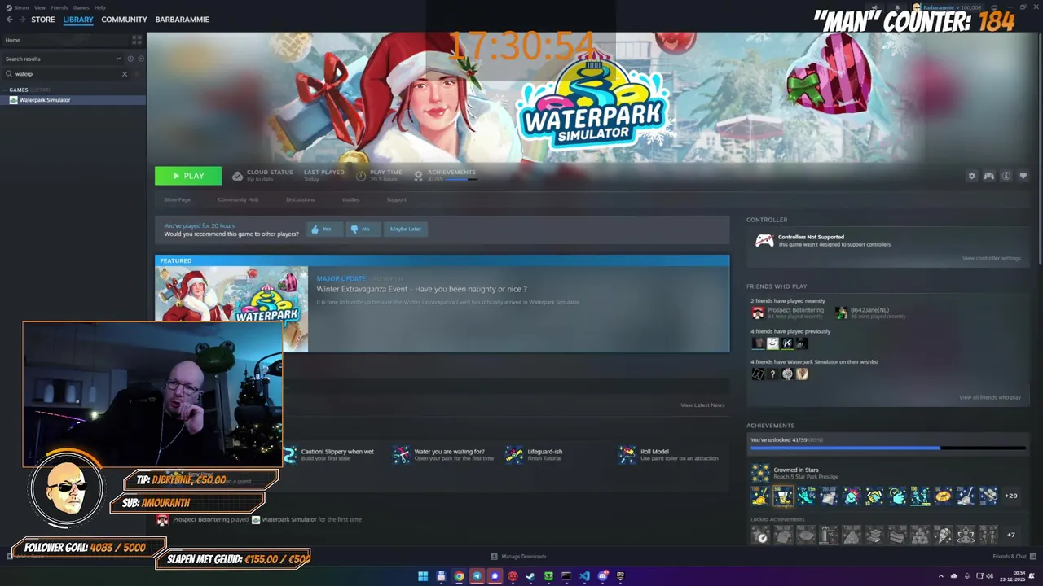Recommend the game with Yes
This screenshot has width=1043, height=586.
tap(323, 230)
